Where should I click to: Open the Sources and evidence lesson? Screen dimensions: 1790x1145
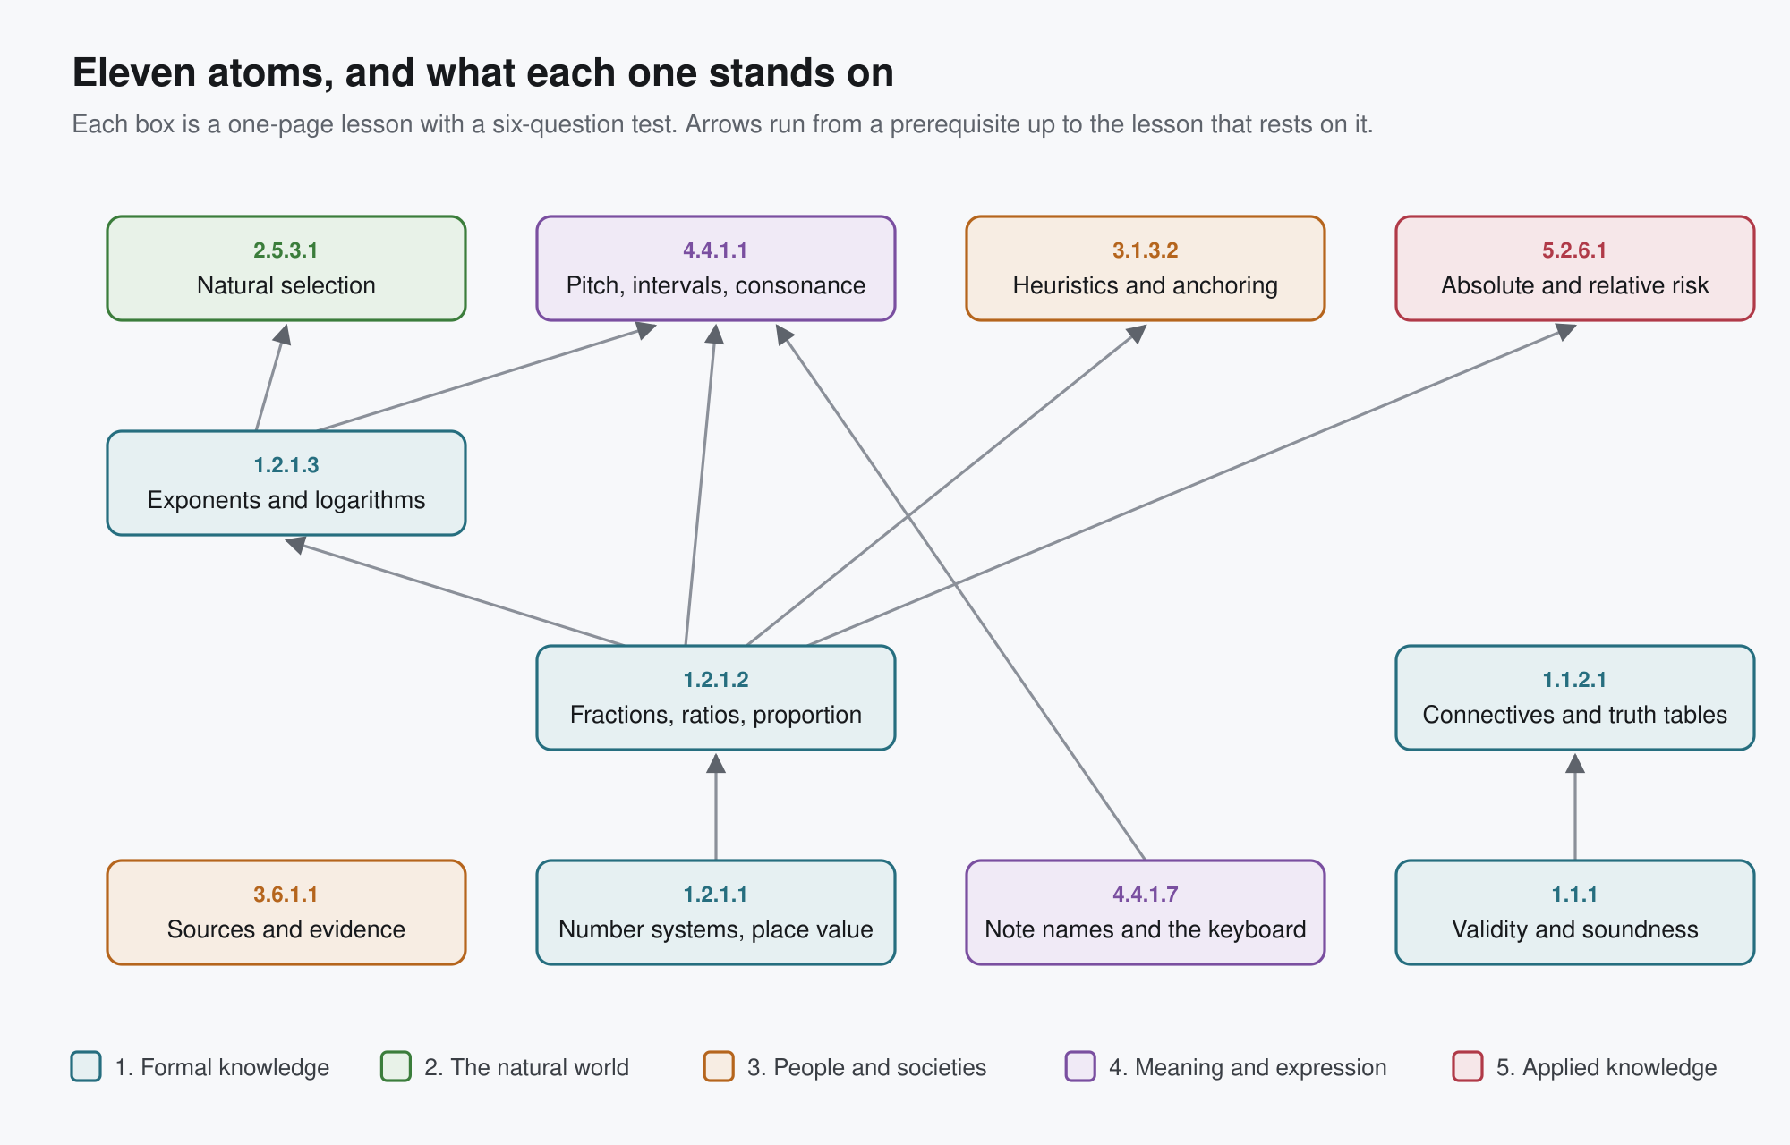click(286, 912)
